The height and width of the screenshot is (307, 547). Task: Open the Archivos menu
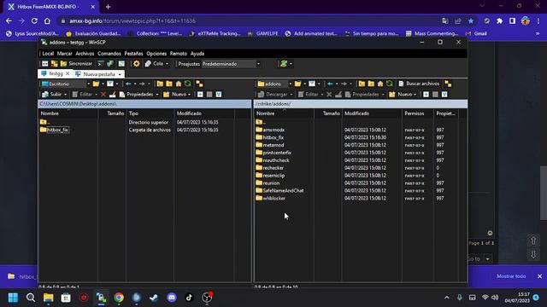pyautogui.click(x=85, y=54)
